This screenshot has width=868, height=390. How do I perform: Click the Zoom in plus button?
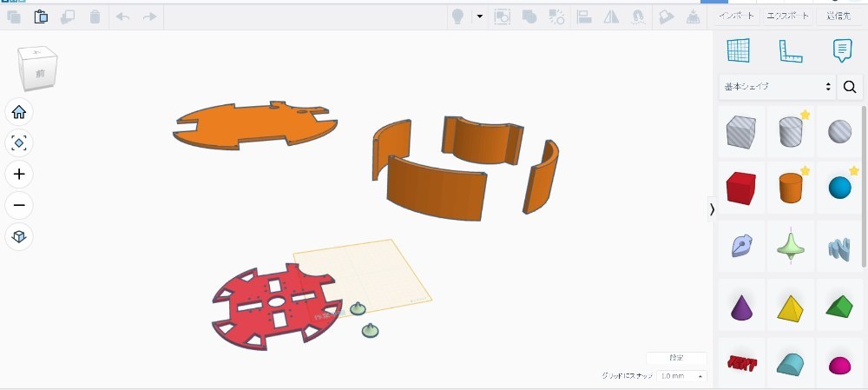click(19, 174)
